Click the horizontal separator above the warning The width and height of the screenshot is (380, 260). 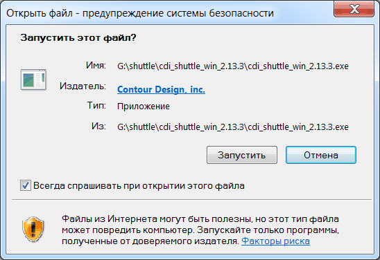point(191,200)
